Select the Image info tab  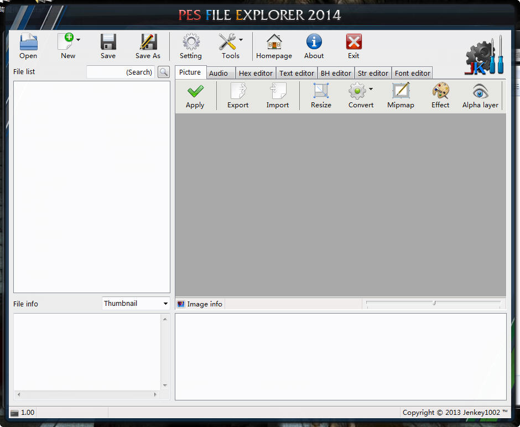pyautogui.click(x=200, y=304)
